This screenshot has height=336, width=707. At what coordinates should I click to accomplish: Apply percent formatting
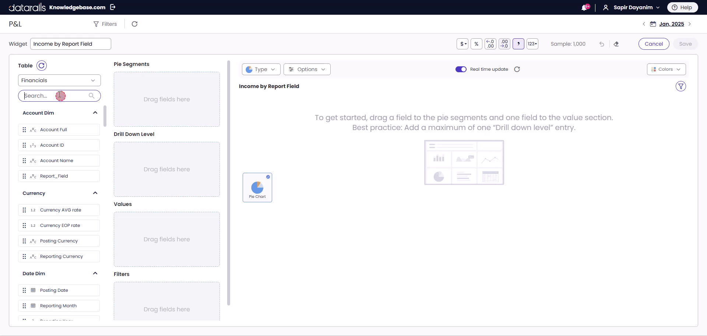pos(476,44)
